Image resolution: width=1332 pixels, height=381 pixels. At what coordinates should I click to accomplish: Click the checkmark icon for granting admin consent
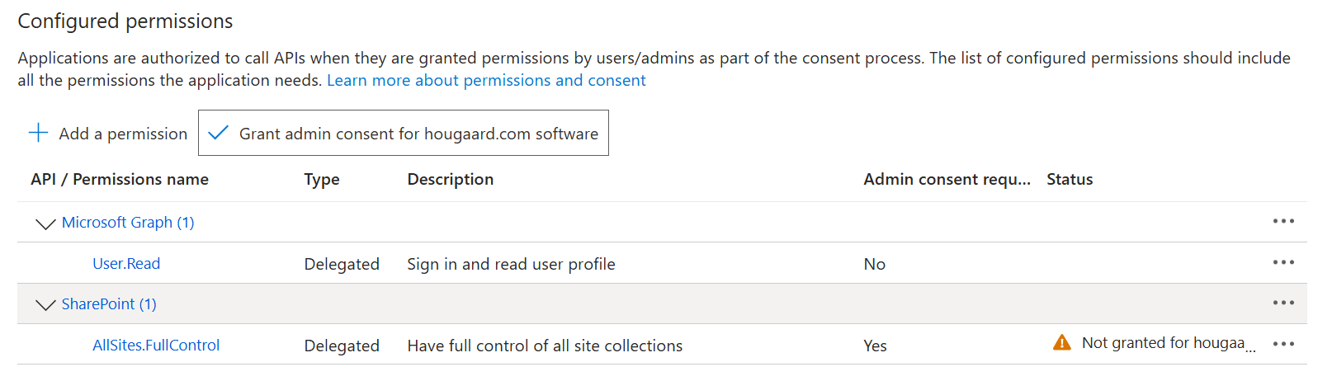coord(218,133)
